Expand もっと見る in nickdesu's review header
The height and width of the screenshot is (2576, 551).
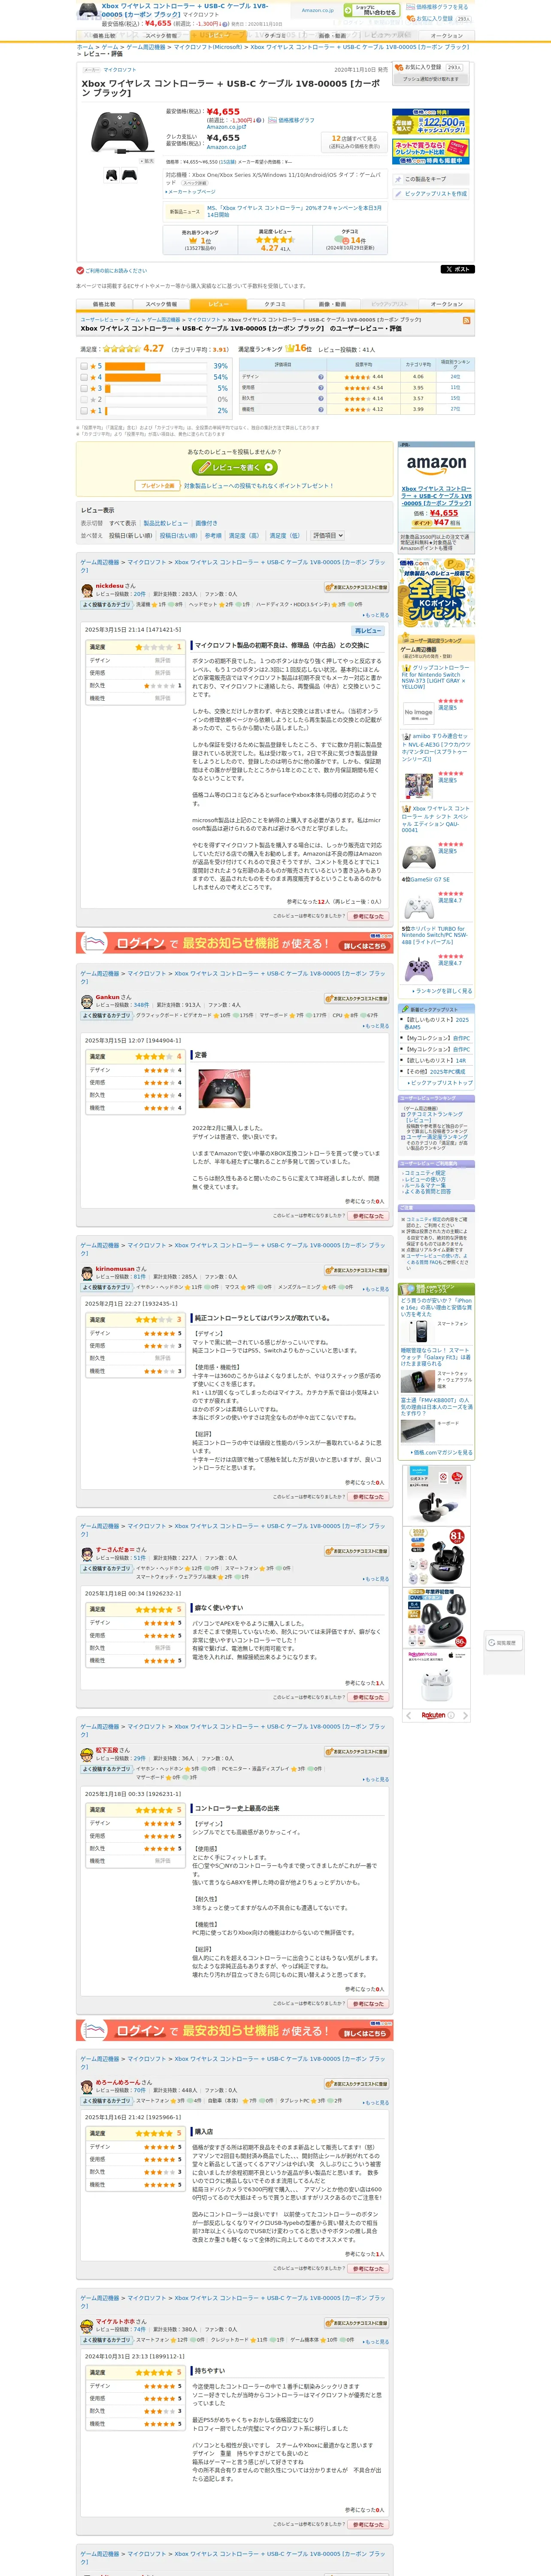pos(376,615)
